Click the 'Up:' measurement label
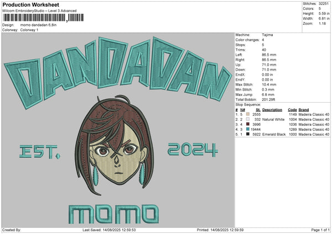332x234 pixels. (238, 65)
